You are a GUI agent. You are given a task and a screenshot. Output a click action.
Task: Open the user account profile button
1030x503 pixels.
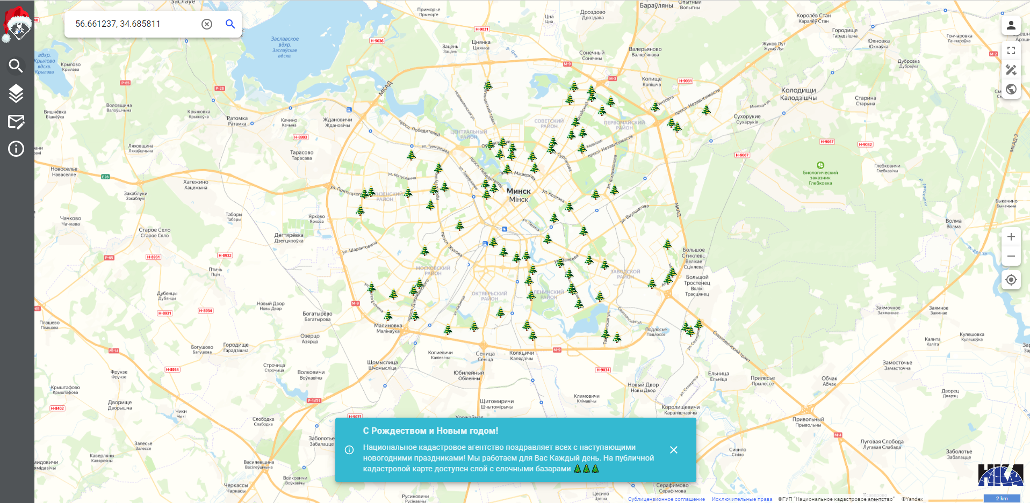pyautogui.click(x=1011, y=25)
